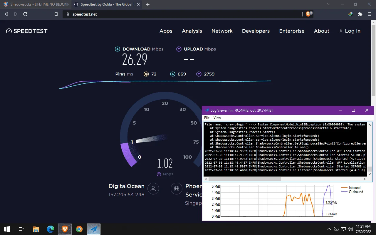
Task: Launch Microsoft Edge from the taskbar
Action: (x=51, y=229)
